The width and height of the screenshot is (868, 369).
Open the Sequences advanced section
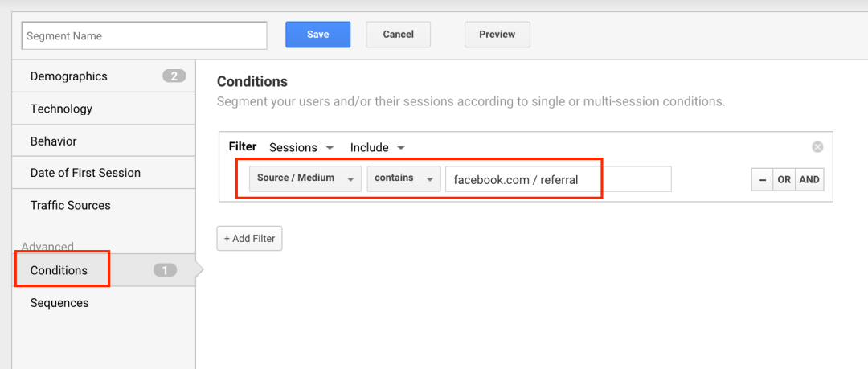tap(104, 303)
